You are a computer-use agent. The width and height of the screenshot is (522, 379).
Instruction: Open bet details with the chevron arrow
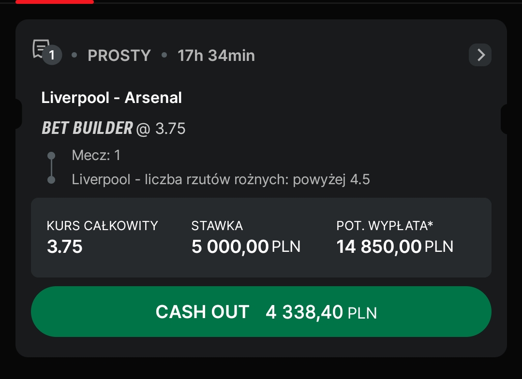(x=480, y=55)
